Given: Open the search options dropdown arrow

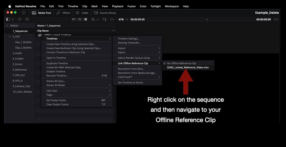Looking at the screenshot, I should 98,19.
